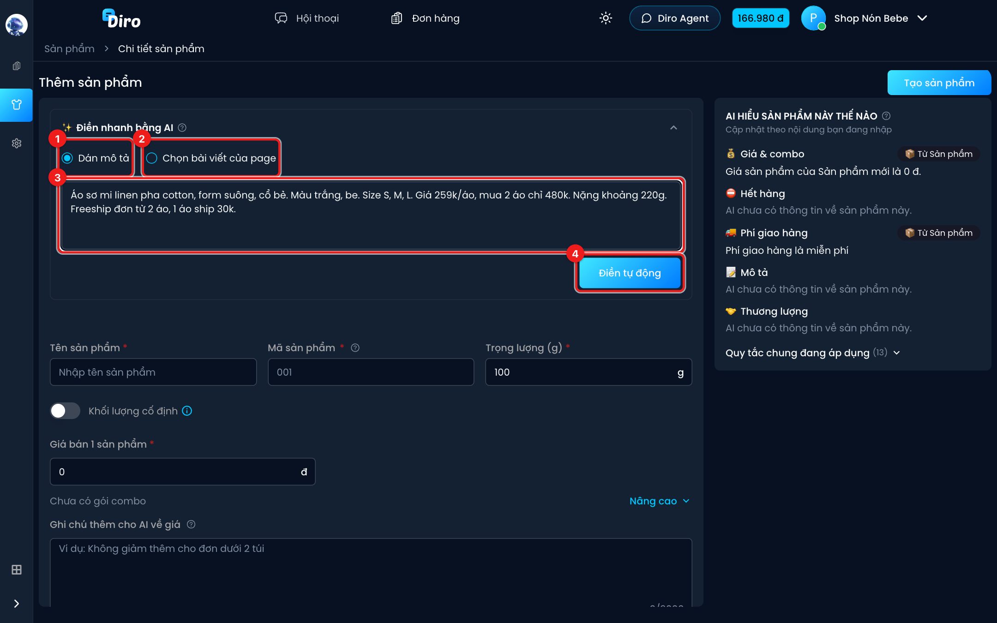The width and height of the screenshot is (997, 623).
Task: Click the Ghi chú thêm cho AI text area
Action: tap(371, 572)
